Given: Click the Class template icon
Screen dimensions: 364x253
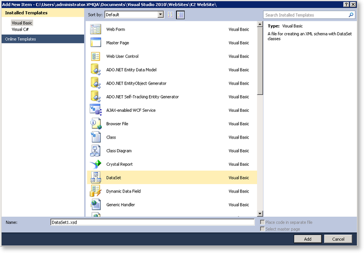Looking at the screenshot, I should pyautogui.click(x=95, y=137).
